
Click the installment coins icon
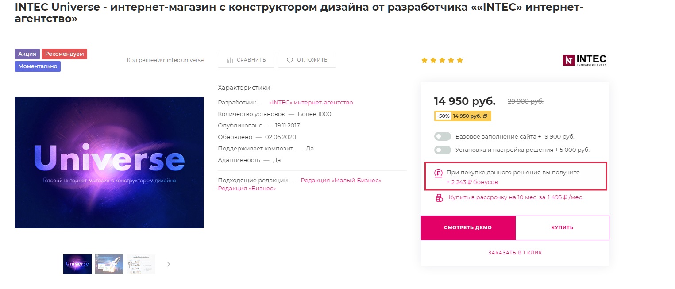[439, 198]
